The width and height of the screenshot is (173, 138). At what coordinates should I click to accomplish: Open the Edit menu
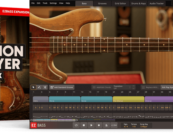(38, 3)
